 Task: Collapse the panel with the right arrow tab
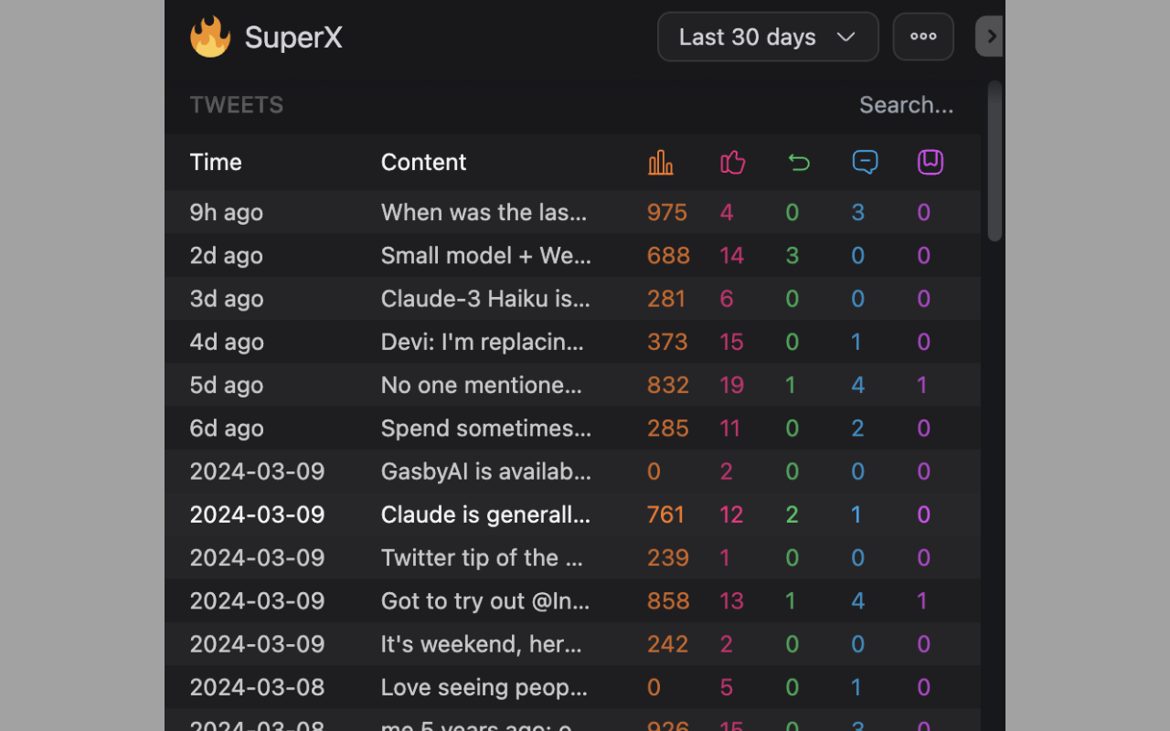pyautogui.click(x=990, y=37)
